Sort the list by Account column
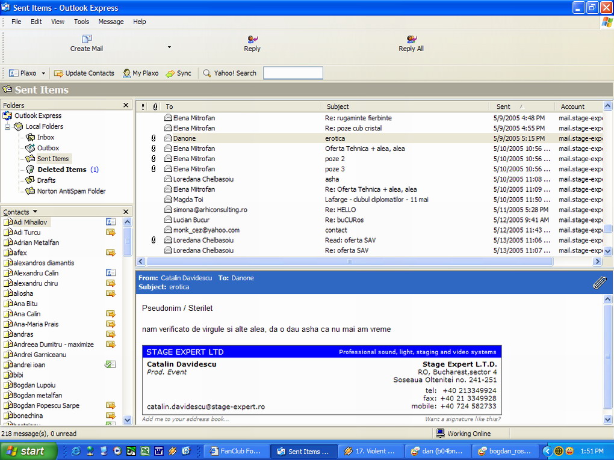The image size is (614, 460). [578, 106]
